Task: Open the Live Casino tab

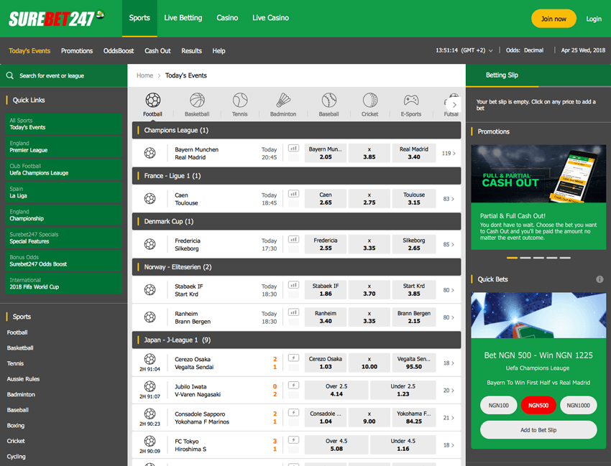Action: (270, 18)
